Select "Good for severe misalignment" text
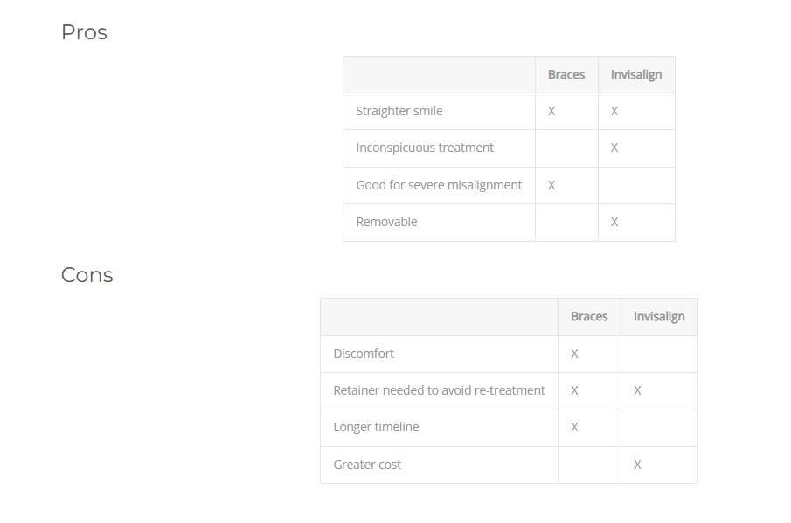Image resolution: width=791 pixels, height=523 pixels. (439, 185)
